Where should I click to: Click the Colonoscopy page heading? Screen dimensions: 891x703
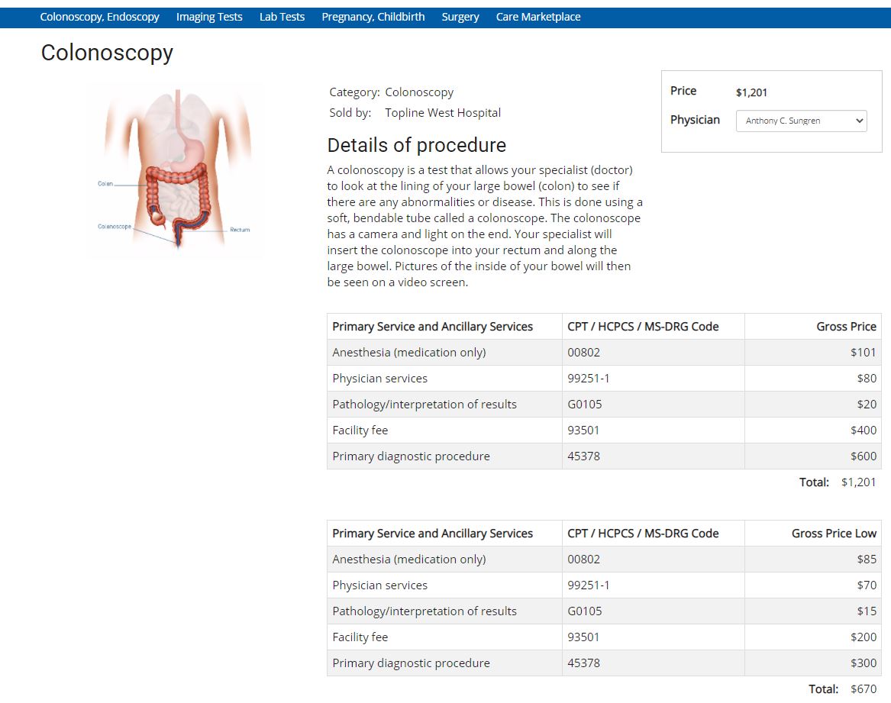coord(107,53)
